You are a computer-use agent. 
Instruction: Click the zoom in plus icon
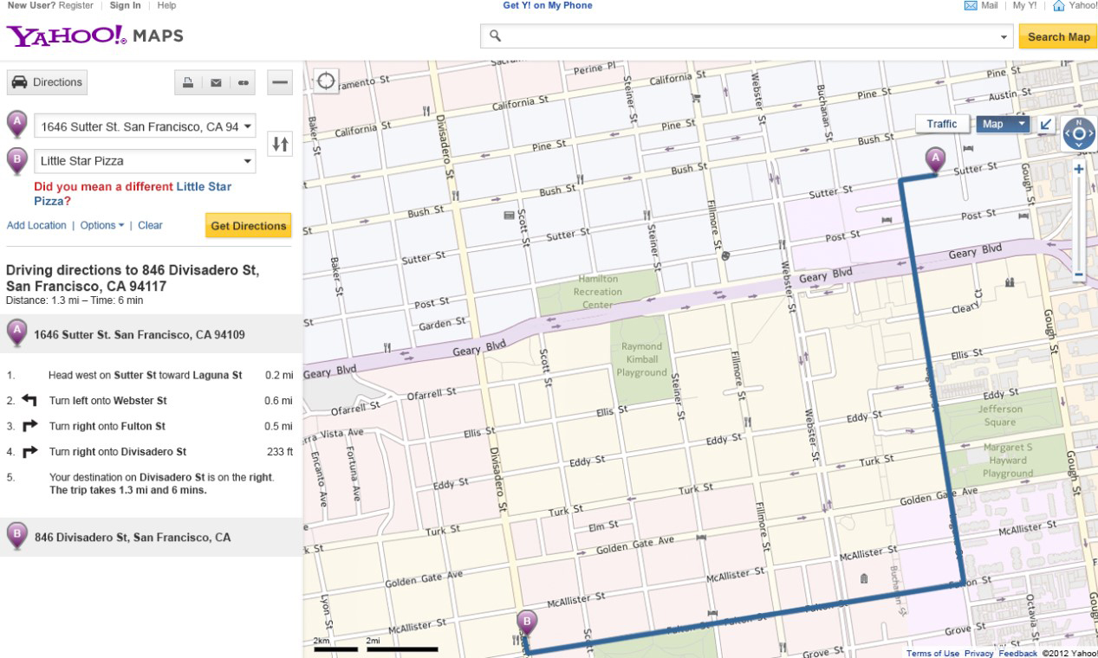tap(1079, 170)
